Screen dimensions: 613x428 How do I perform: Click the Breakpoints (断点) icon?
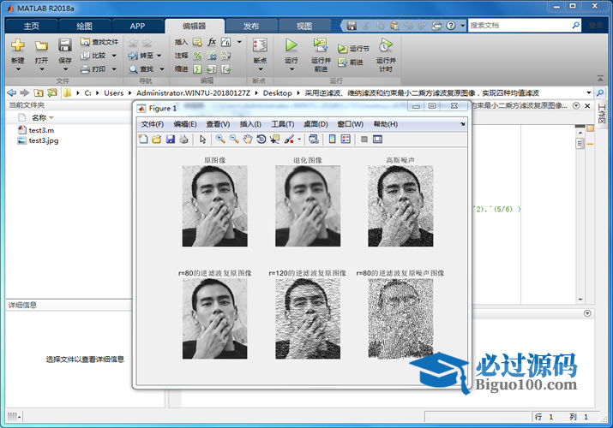pyautogui.click(x=260, y=45)
